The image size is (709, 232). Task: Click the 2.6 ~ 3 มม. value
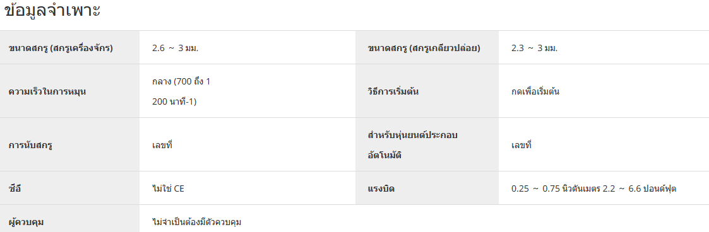(176, 48)
